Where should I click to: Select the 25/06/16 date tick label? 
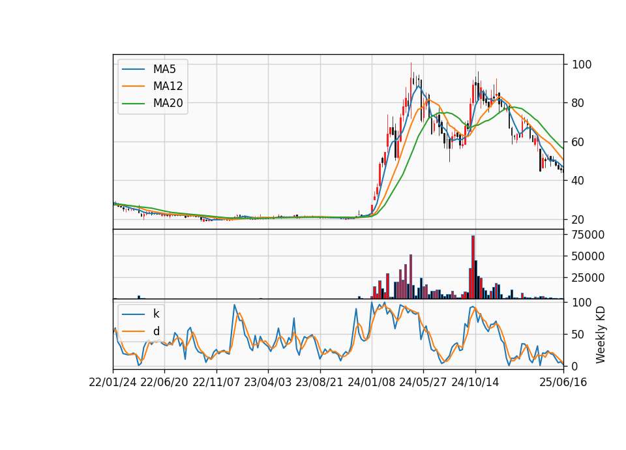(563, 382)
